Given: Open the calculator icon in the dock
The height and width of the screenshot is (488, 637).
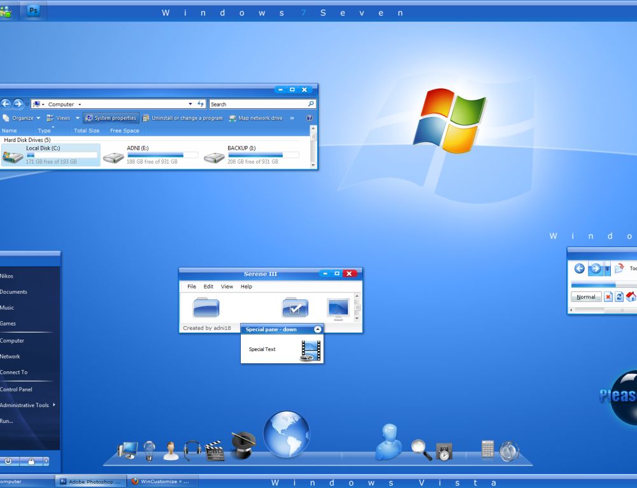Looking at the screenshot, I should coord(487,449).
